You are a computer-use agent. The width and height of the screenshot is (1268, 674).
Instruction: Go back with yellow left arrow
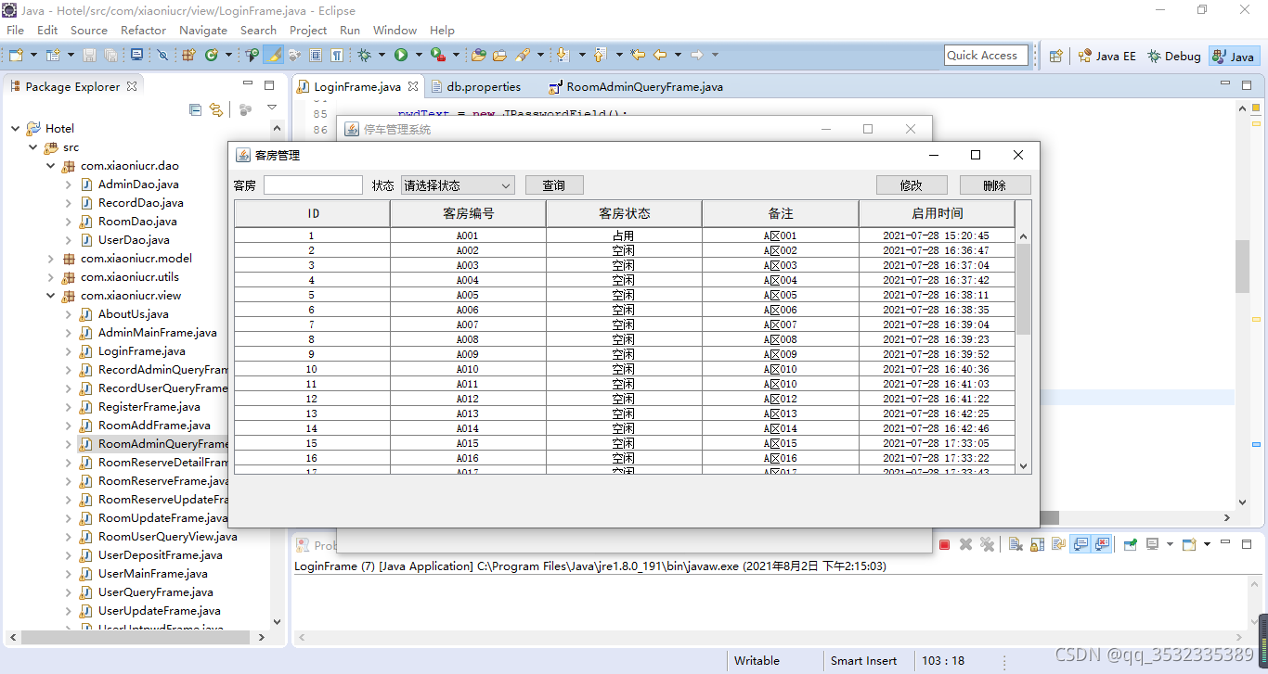[660, 55]
